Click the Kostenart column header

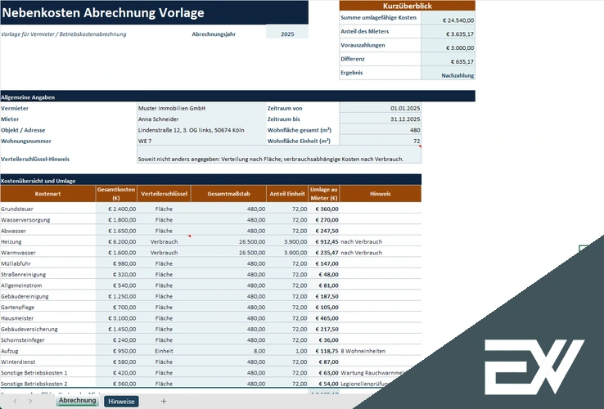pyautogui.click(x=47, y=194)
